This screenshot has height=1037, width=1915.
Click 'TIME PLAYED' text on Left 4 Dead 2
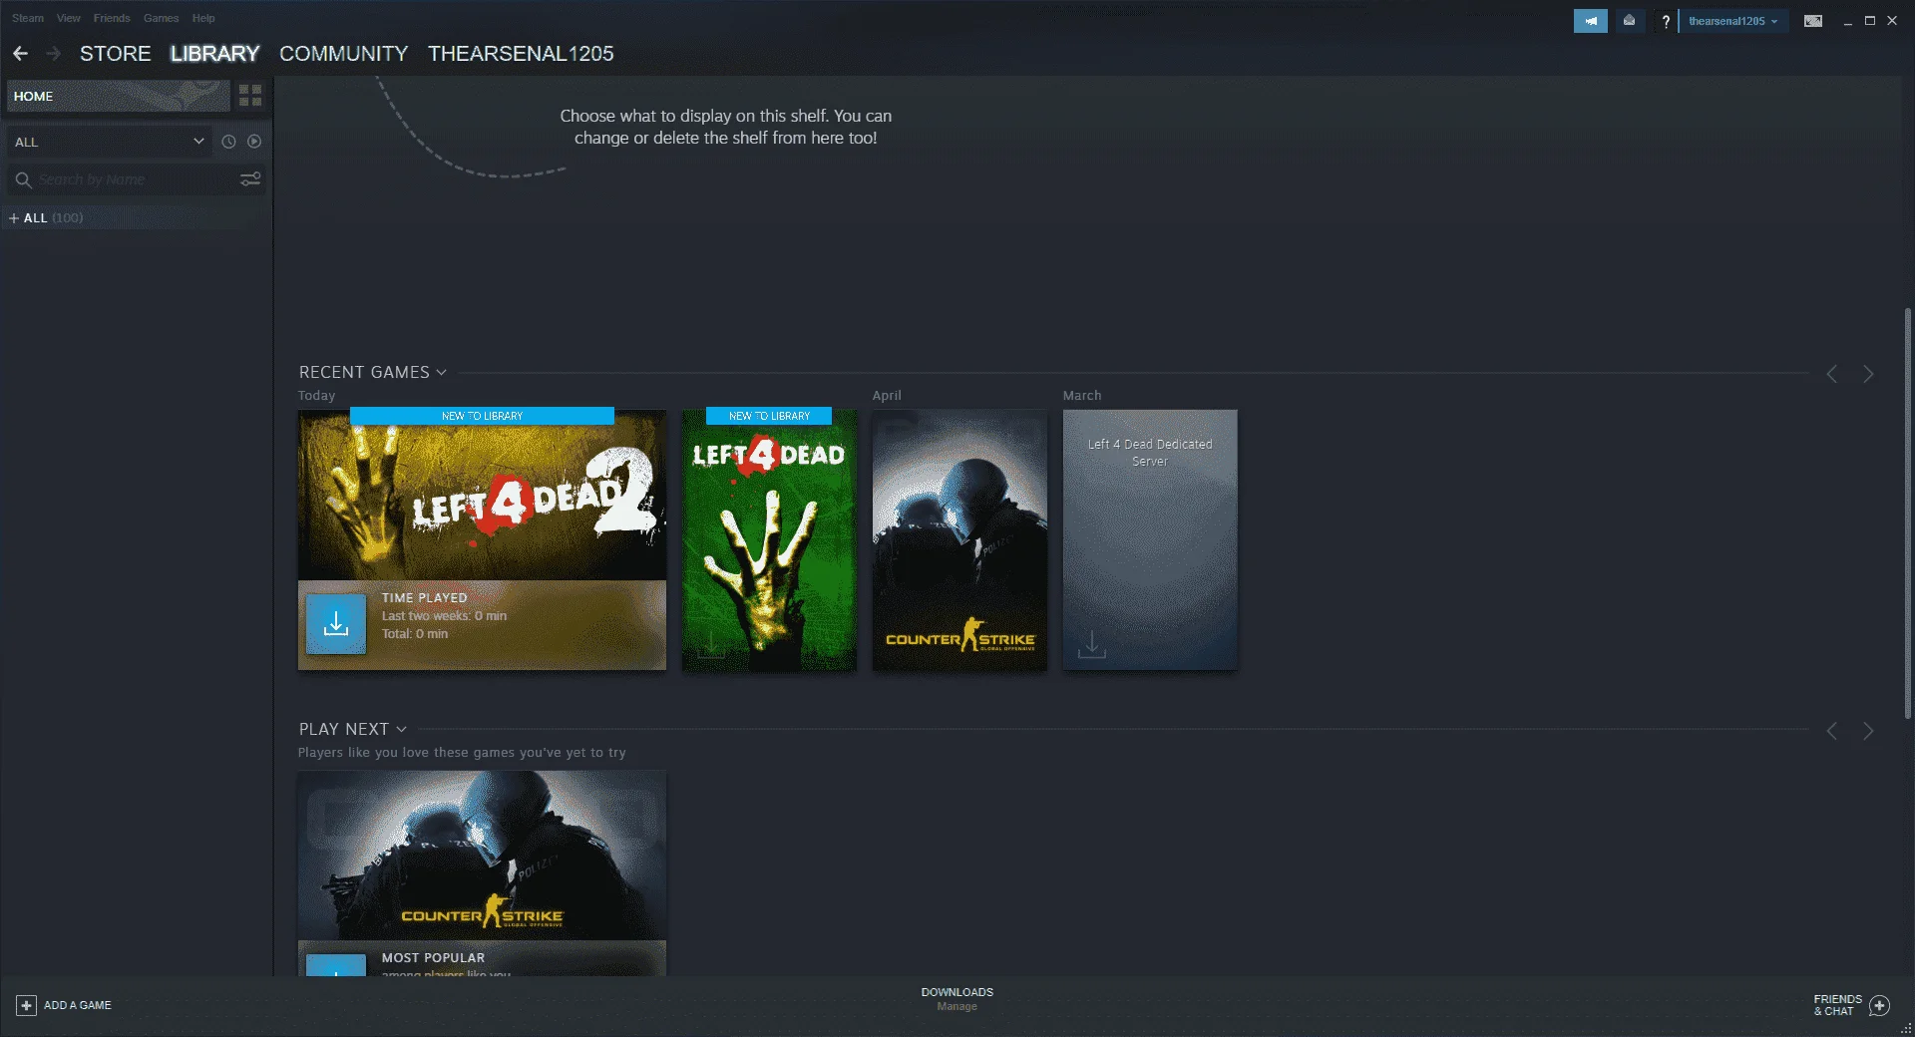coord(424,598)
